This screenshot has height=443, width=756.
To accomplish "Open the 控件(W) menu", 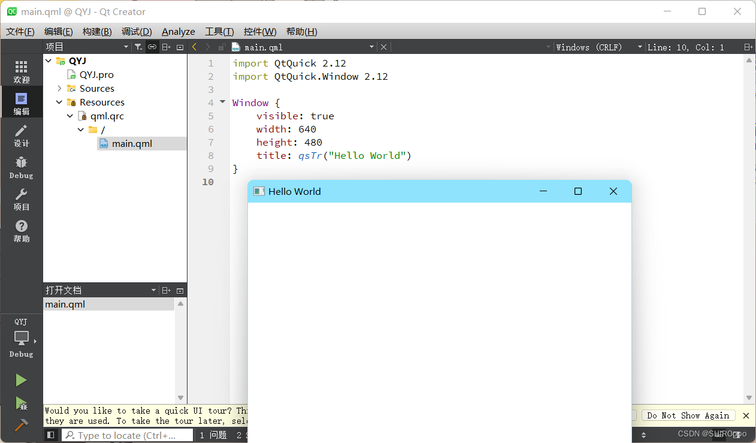I will (260, 31).
